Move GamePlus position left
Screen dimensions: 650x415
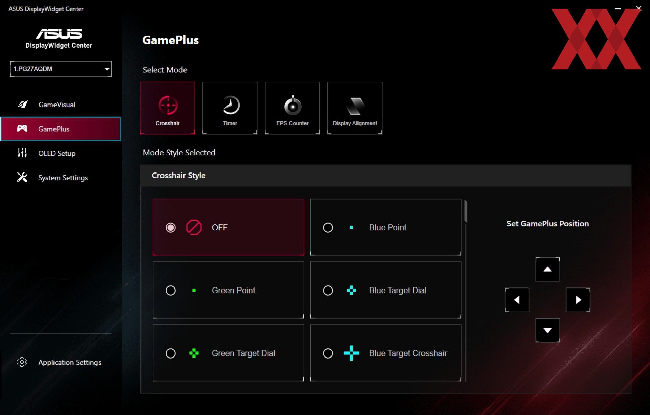[x=517, y=300]
